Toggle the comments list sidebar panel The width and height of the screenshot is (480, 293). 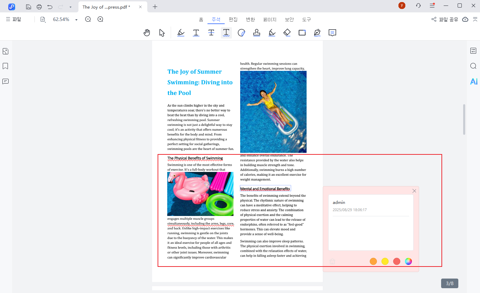point(6,82)
